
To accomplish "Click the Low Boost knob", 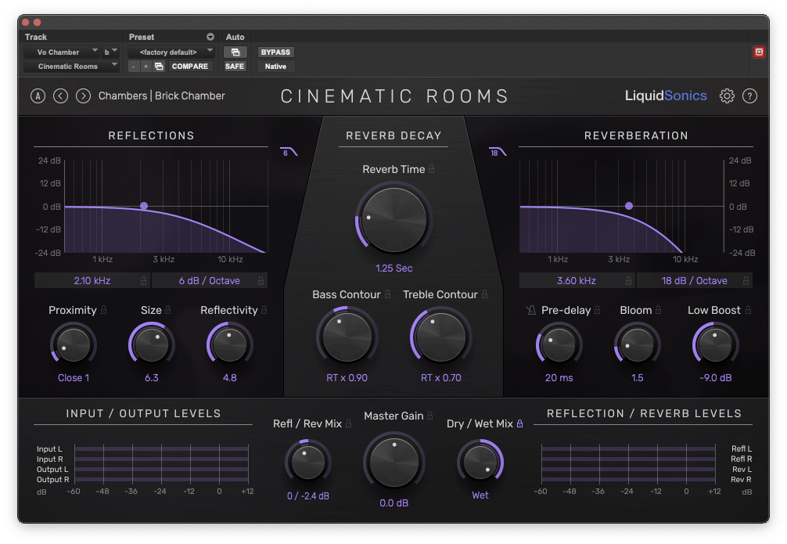I will 715,345.
